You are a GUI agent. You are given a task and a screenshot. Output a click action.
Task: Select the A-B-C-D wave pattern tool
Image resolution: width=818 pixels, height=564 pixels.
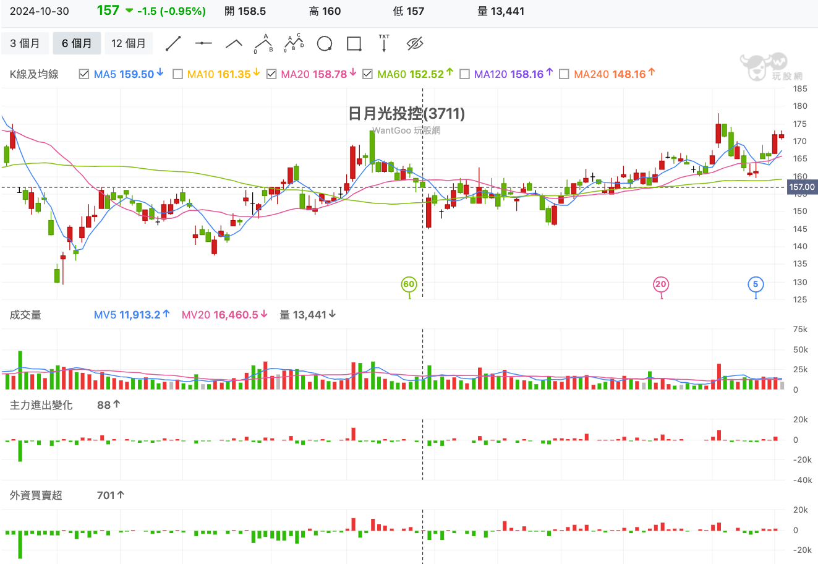pos(293,43)
